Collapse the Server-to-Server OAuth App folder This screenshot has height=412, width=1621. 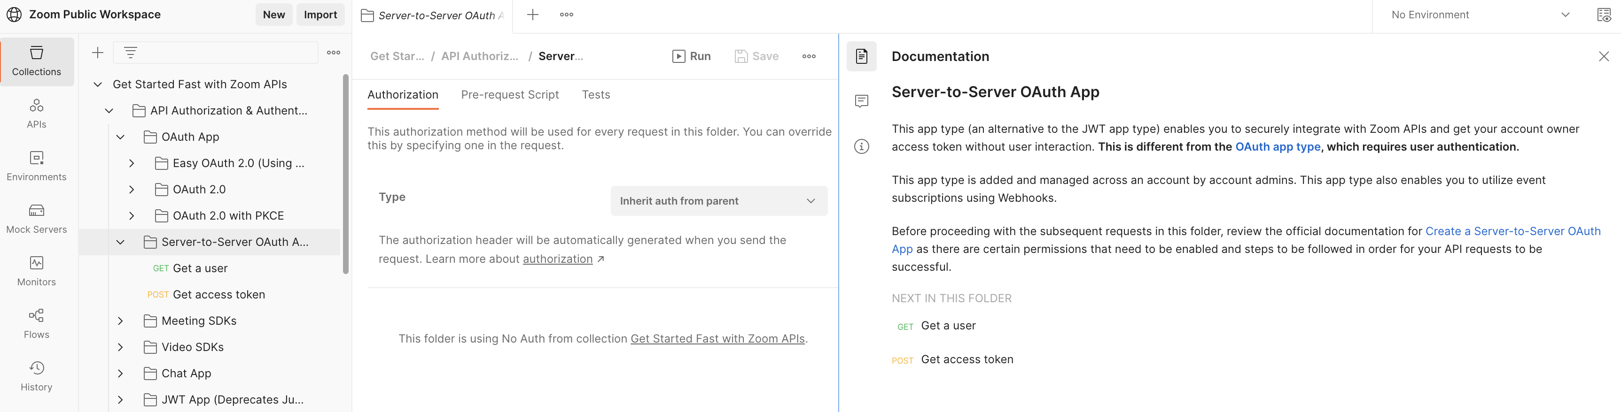click(120, 243)
